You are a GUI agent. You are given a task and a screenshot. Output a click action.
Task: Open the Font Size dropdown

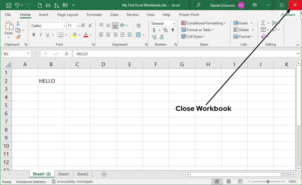coord(77,26)
